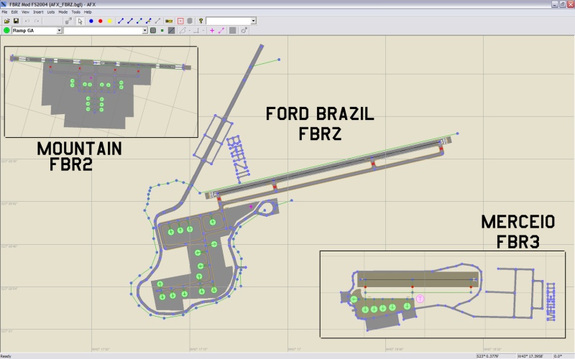Click the Redo arrow icon
Screen dimensions: 575x359
pos(37,21)
